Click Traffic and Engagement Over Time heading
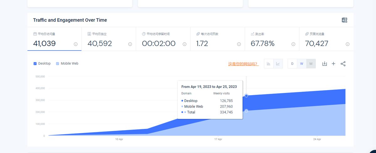This screenshot has width=376, height=153. pos(70,20)
